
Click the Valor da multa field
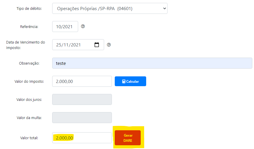82,118
